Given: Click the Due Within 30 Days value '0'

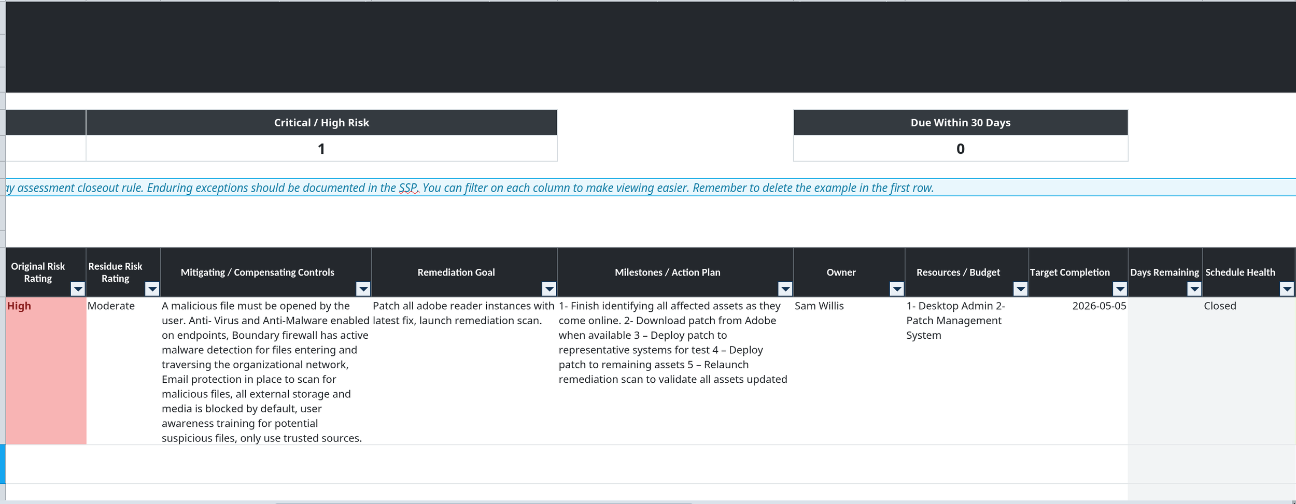Looking at the screenshot, I should coord(961,149).
